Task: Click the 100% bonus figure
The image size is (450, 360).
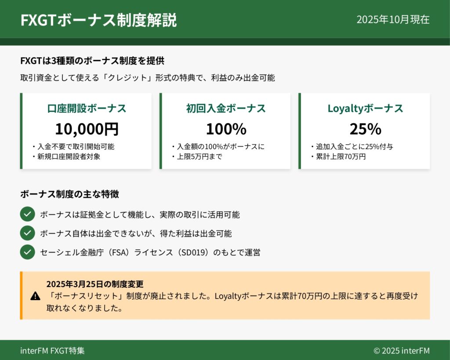Action: (226, 129)
